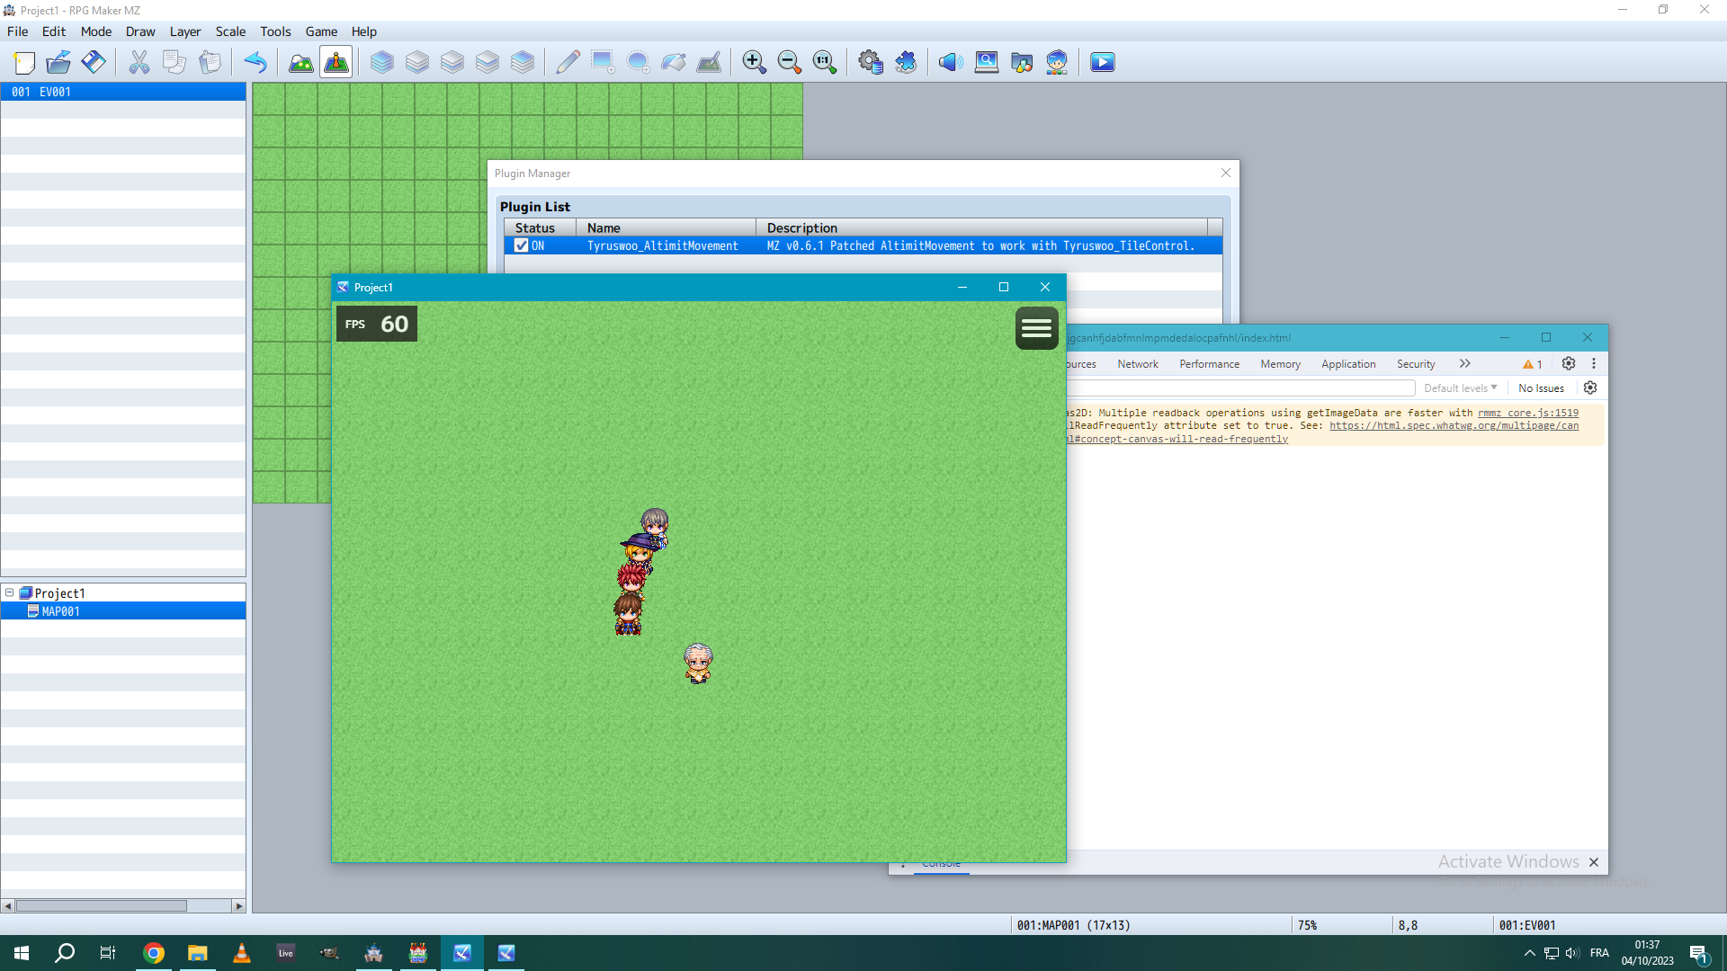Show more DevTools tabs chevron
This screenshot has width=1727, height=971.
[1465, 363]
